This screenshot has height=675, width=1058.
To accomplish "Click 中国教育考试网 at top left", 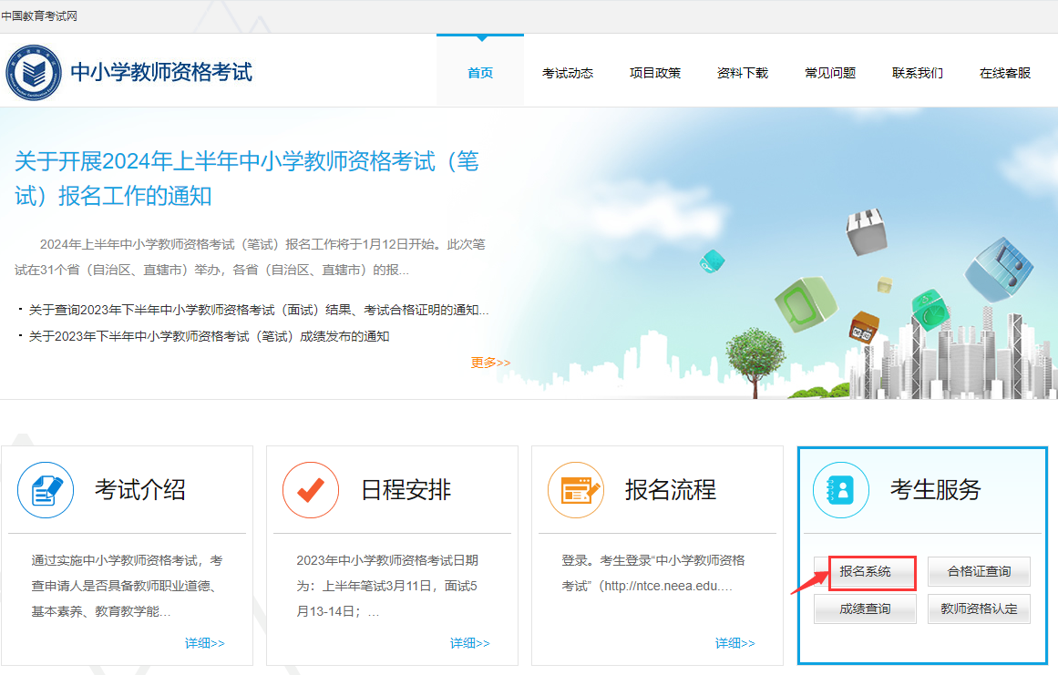I will [40, 15].
